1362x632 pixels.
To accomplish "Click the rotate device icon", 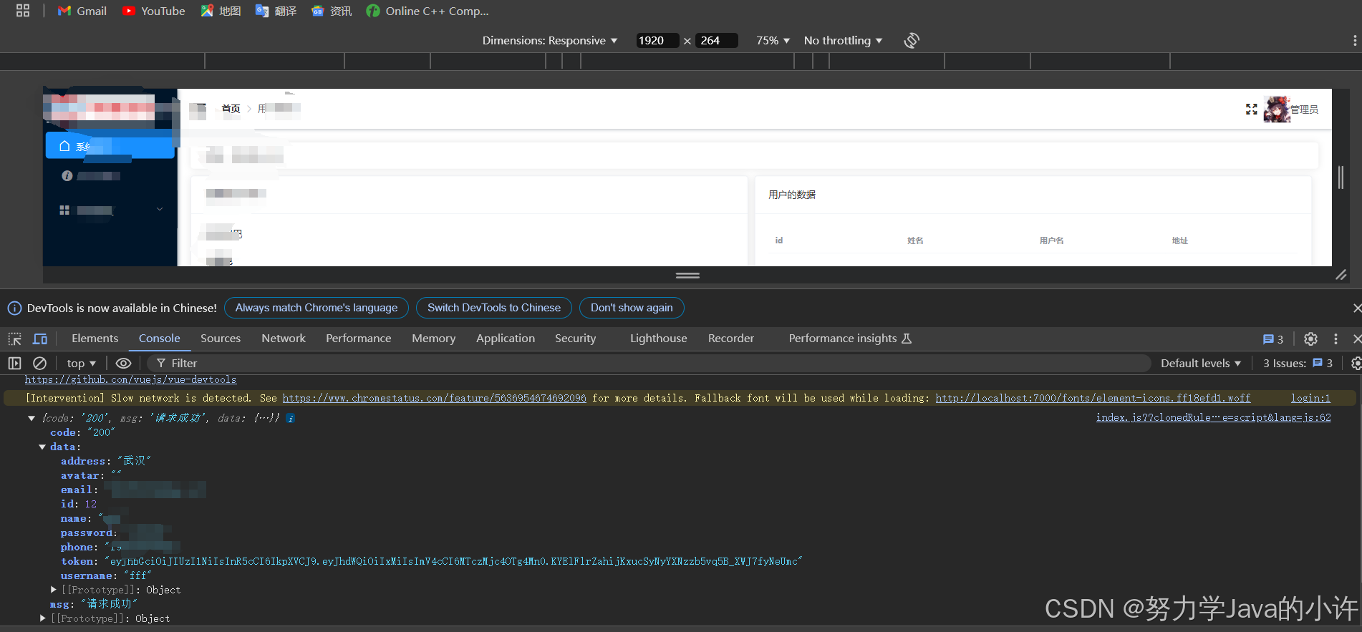I will click(912, 41).
